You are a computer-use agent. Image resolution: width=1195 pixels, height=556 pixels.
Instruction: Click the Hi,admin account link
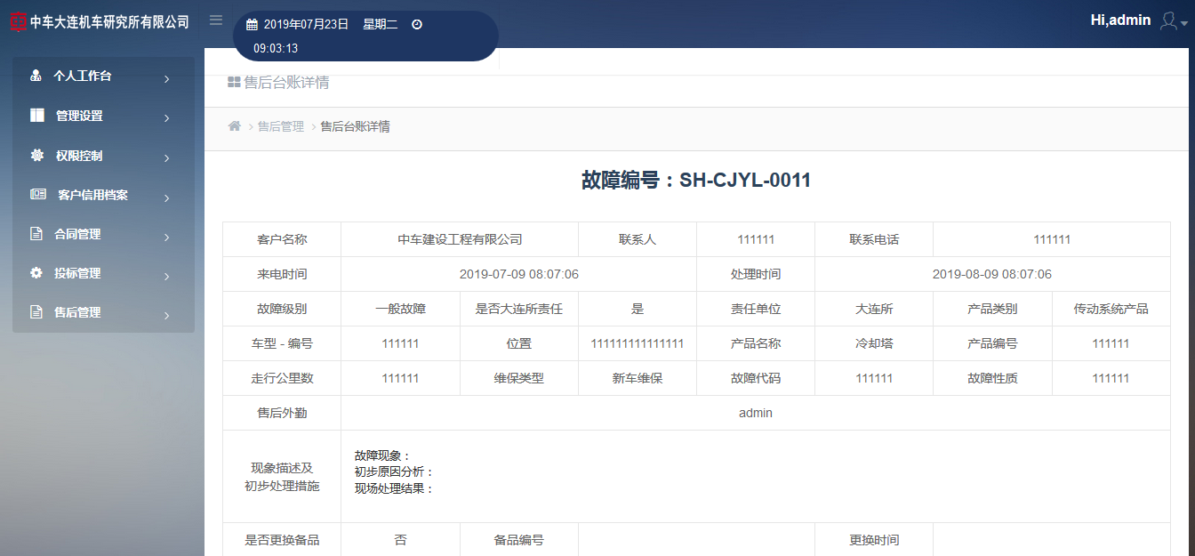(x=1119, y=20)
